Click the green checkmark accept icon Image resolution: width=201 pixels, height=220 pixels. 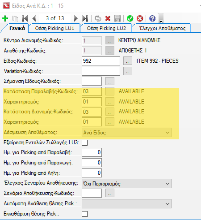point(130,18)
